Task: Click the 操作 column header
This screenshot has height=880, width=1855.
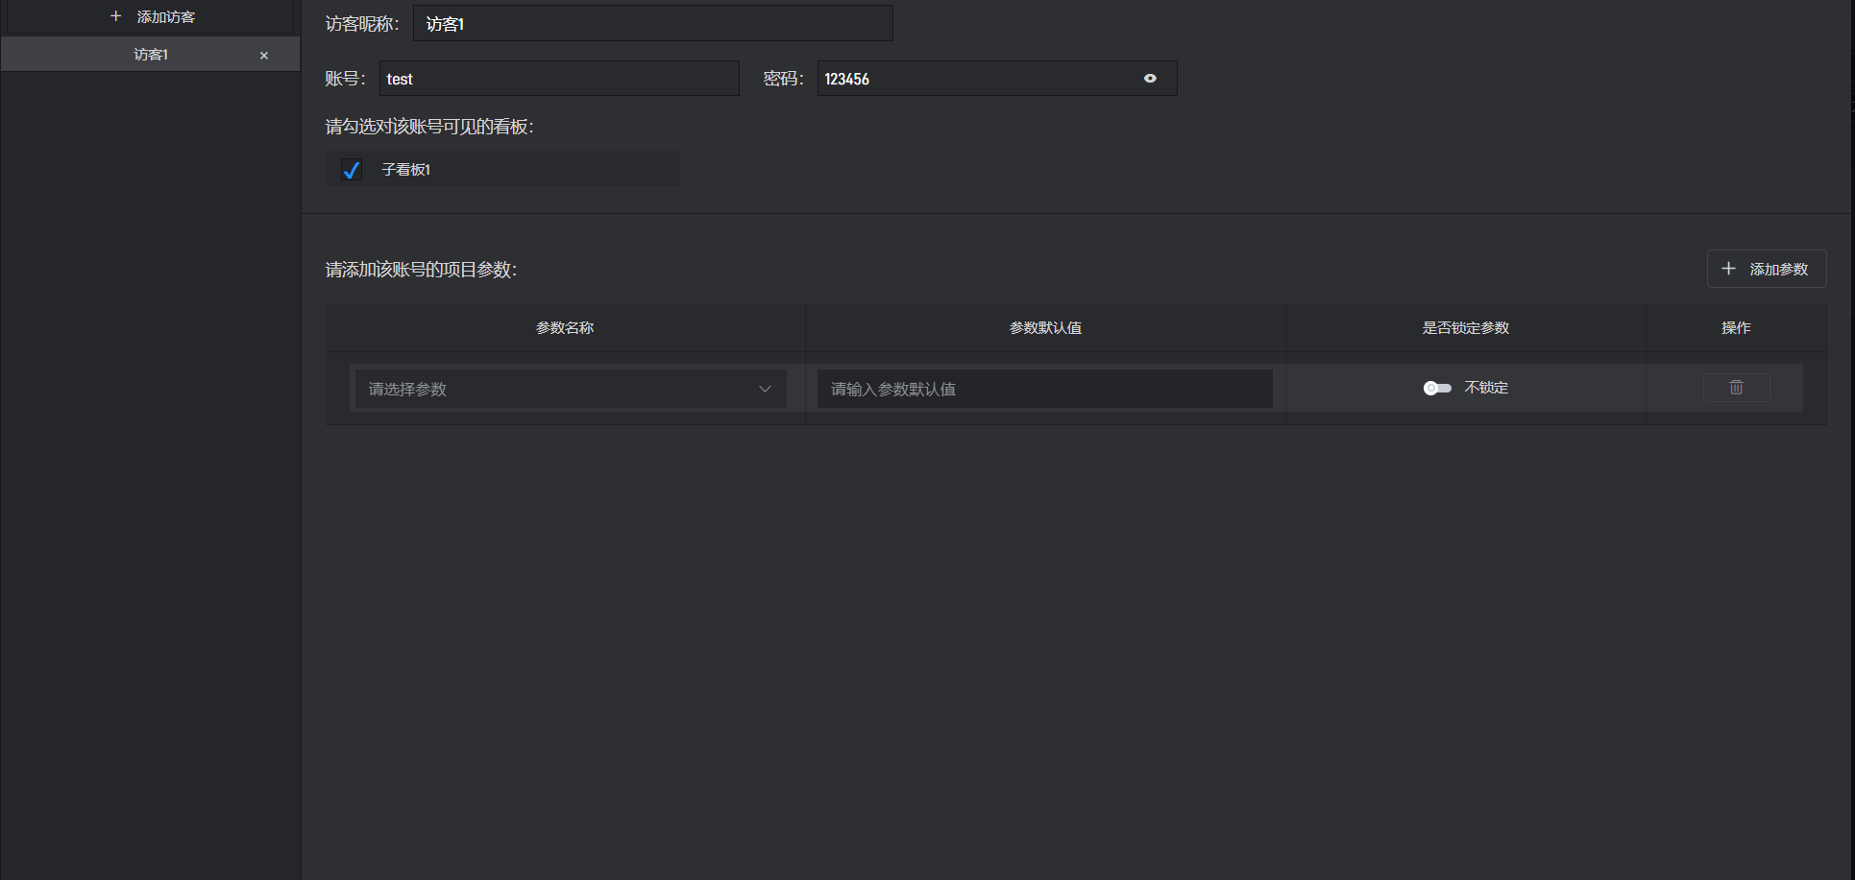Action: coord(1736,328)
